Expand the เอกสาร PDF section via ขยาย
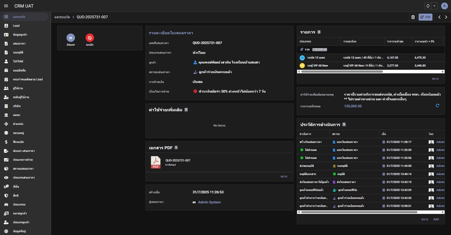The width and height of the screenshot is (451, 235). 284,176
